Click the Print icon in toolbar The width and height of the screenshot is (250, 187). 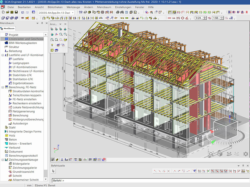click(x=118, y=12)
